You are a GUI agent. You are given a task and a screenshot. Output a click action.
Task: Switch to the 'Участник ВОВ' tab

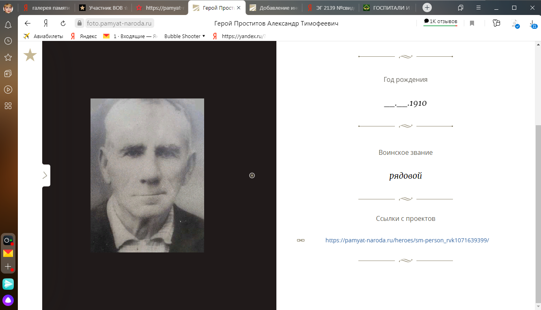point(103,8)
